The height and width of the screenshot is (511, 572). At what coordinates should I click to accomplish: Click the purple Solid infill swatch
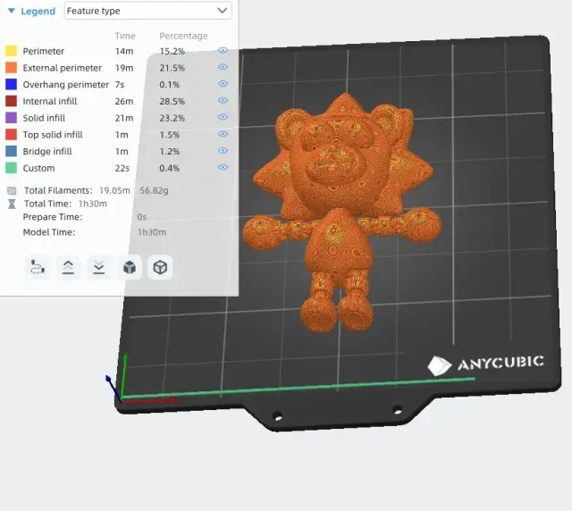11,118
